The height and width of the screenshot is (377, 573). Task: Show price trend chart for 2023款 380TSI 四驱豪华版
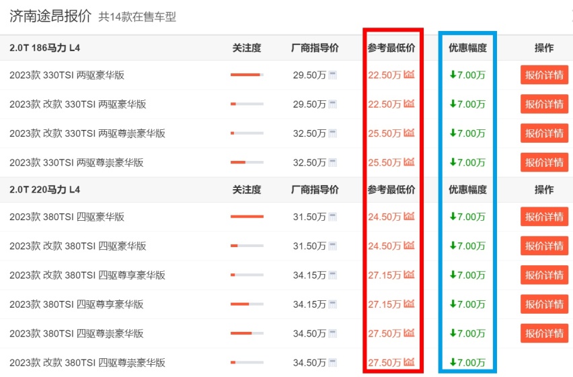click(409, 216)
